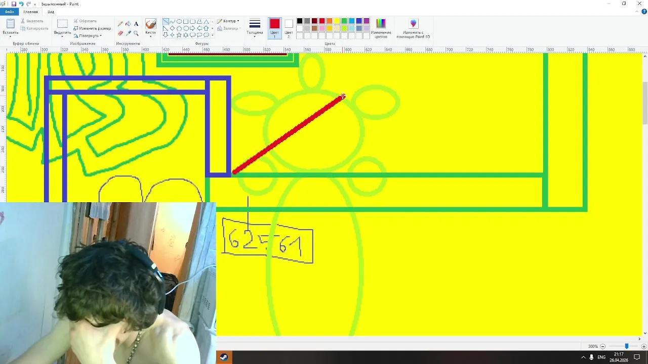Viewport: 648px width, 364px height.
Task: Select the Five-point star shape
Action: coord(179,35)
